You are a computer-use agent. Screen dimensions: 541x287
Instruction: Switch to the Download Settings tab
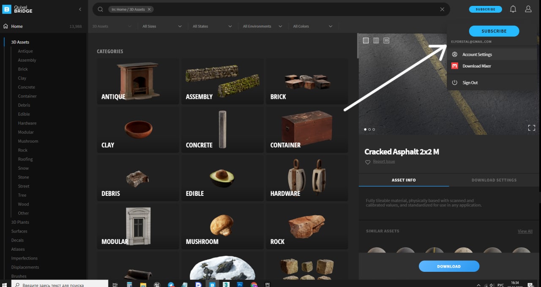coord(494,180)
